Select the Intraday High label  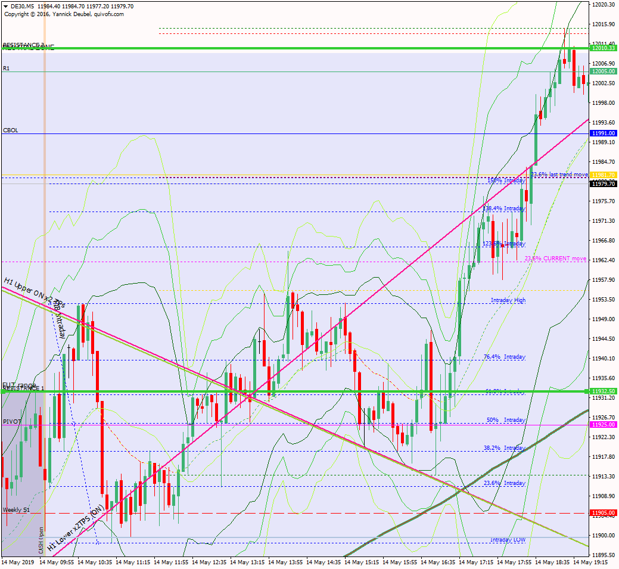tap(508, 300)
